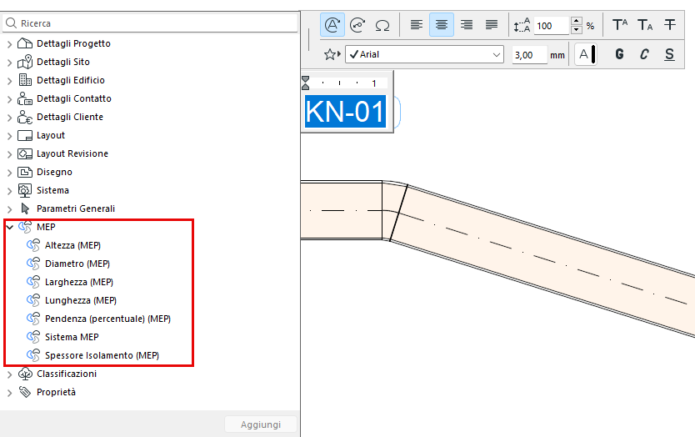Image resolution: width=695 pixels, height=437 pixels.
Task: Click the Ricerca search field
Action: coord(150,23)
